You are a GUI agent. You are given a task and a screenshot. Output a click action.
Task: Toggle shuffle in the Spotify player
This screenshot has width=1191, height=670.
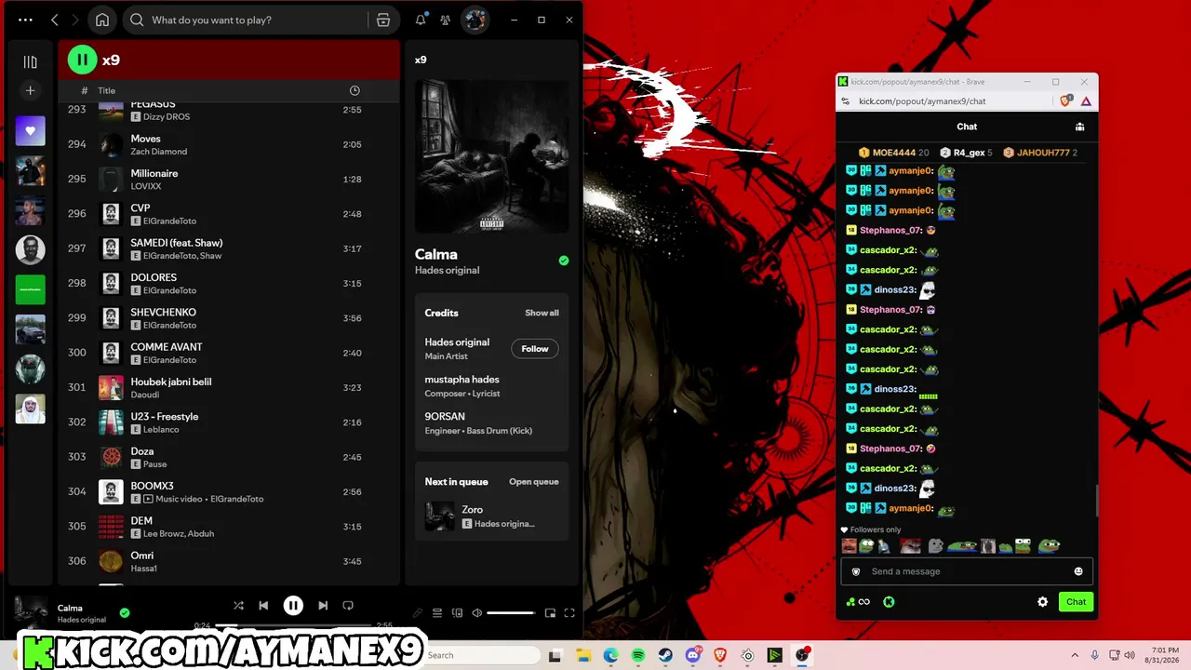click(x=238, y=606)
